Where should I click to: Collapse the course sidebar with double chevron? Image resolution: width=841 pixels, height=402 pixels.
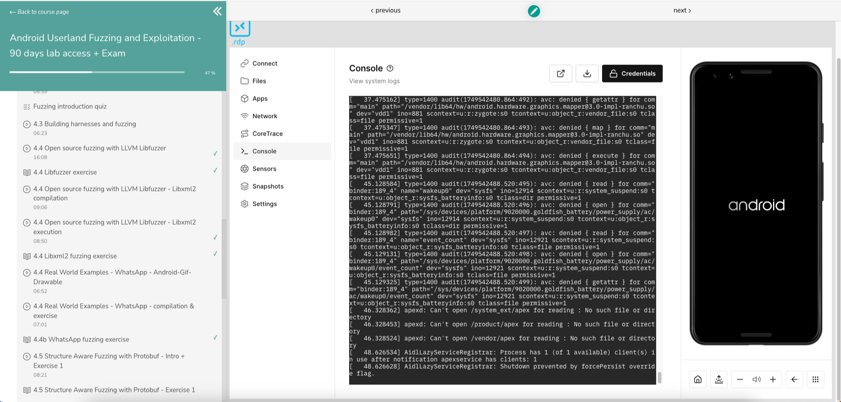tap(217, 11)
